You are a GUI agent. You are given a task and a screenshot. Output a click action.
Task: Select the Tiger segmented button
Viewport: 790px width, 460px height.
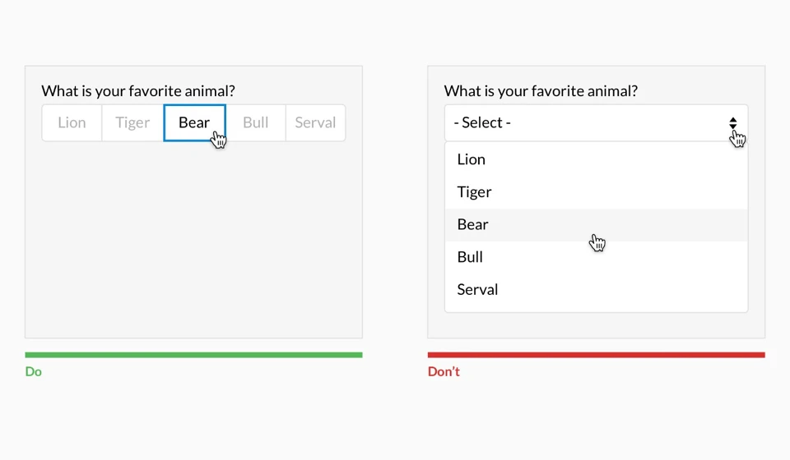pos(132,122)
